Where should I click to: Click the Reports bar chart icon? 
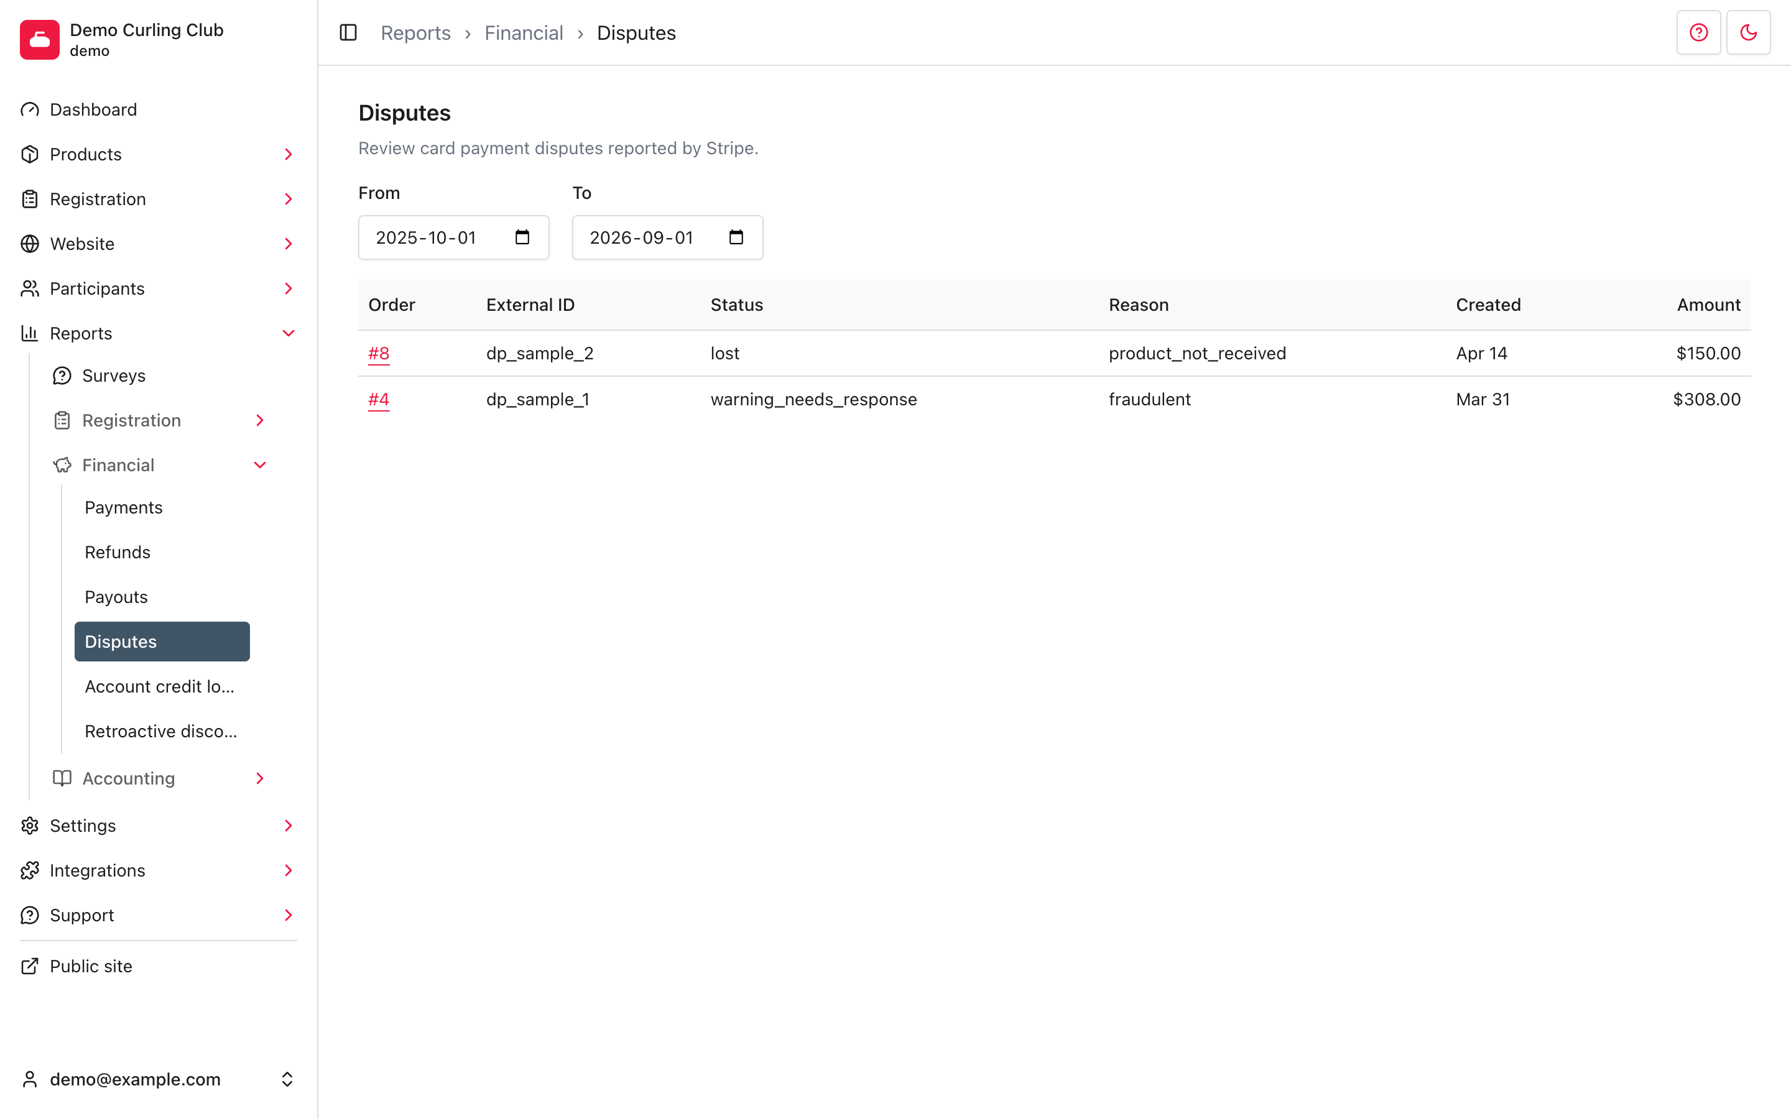coord(30,333)
